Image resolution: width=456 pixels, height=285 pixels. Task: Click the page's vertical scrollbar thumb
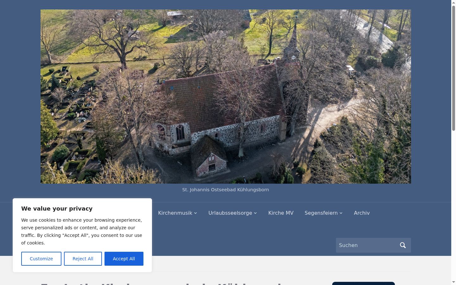tap(453, 68)
